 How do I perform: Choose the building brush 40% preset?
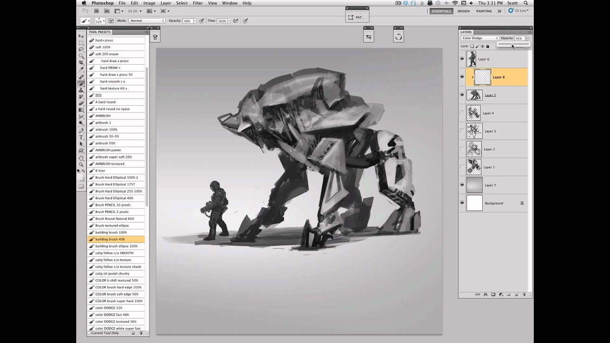(x=116, y=239)
